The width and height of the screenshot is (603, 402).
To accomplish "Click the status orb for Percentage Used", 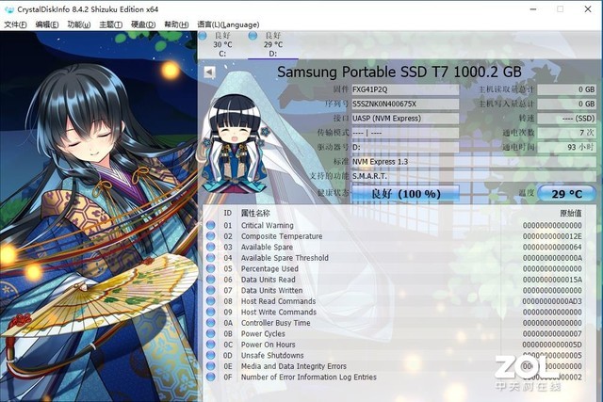I will pos(211,268).
